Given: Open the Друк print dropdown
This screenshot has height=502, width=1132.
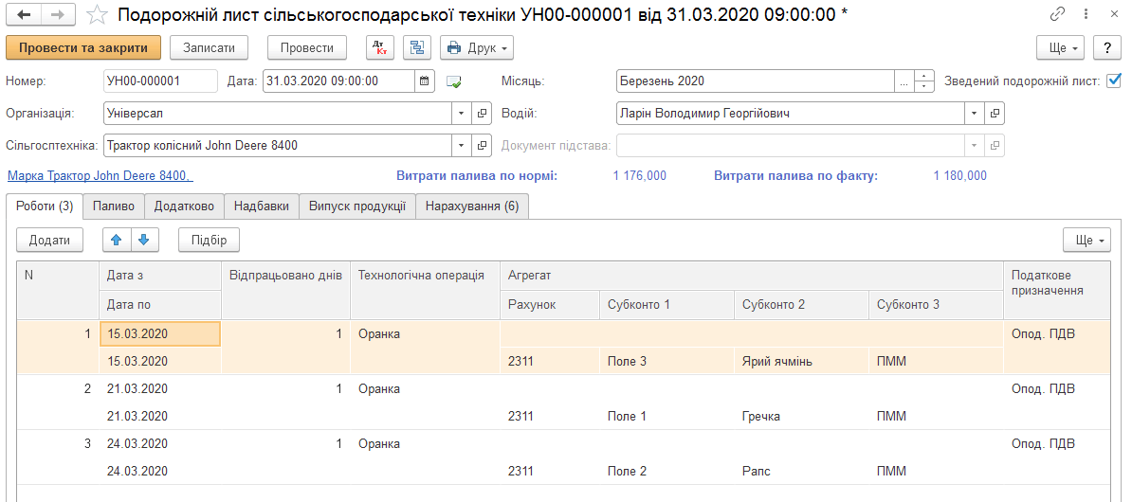Looking at the screenshot, I should click(477, 48).
